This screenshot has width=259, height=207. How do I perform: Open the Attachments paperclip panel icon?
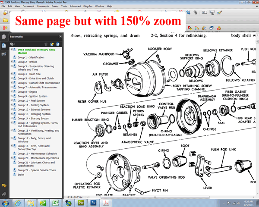(4, 194)
